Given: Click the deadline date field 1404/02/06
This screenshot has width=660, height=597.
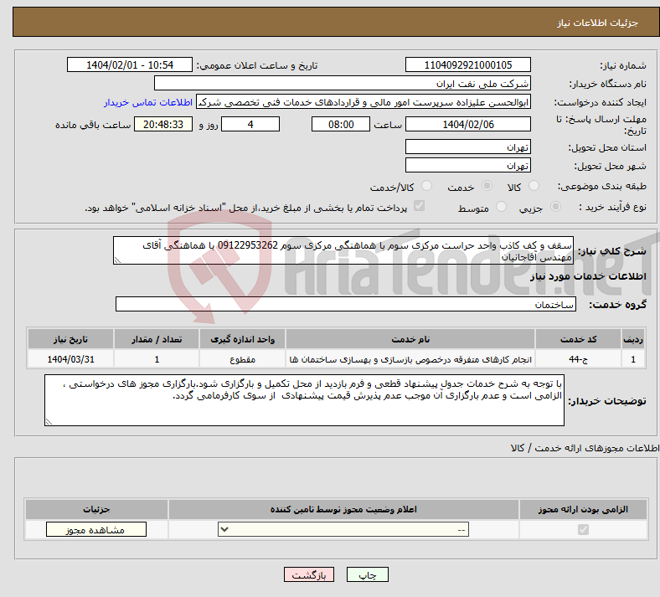Looking at the screenshot, I should 468,124.
